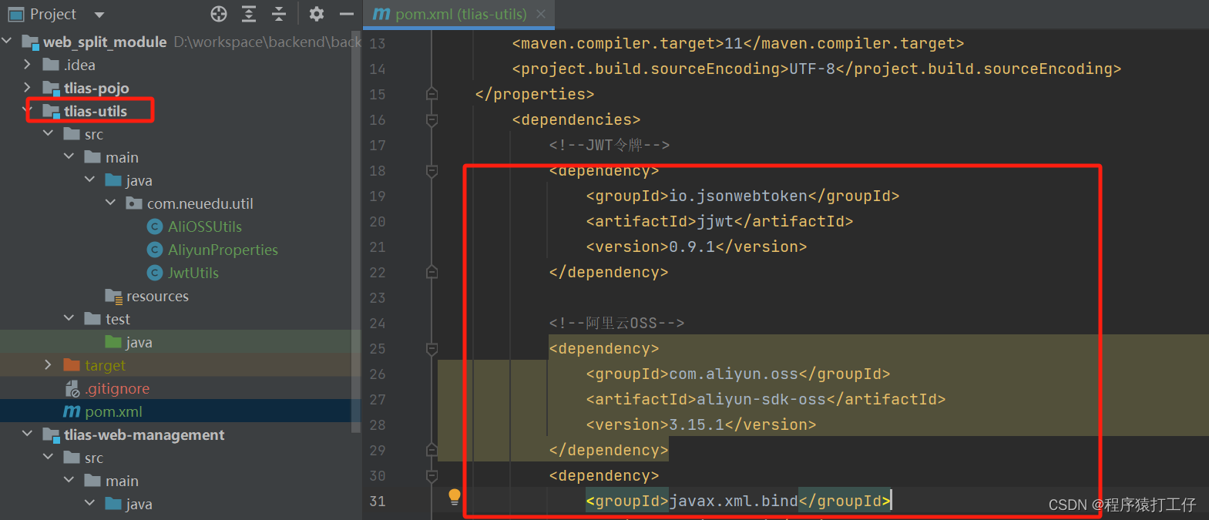Fold the dependency block on line 30
This screenshot has width=1209, height=520.
[x=432, y=475]
